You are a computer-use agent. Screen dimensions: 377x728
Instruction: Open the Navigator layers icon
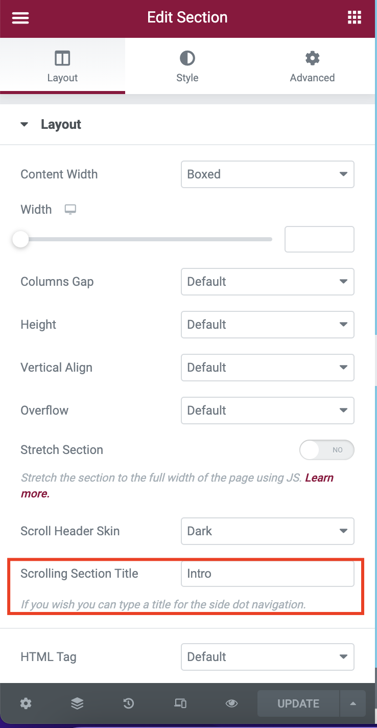point(77,703)
